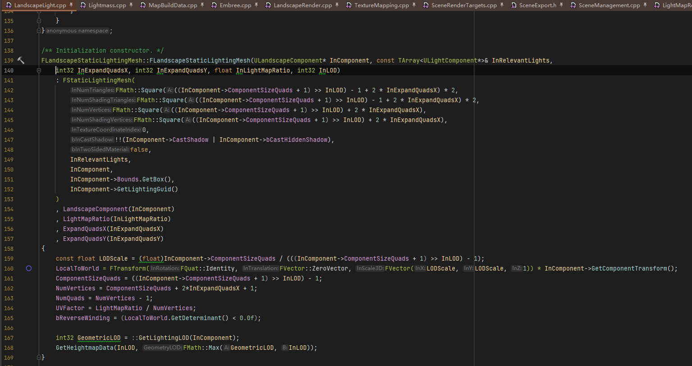Click the pin icon on SceneManagement.cpp tab
Image resolution: width=692 pixels, height=366 pixels.
[x=645, y=5]
